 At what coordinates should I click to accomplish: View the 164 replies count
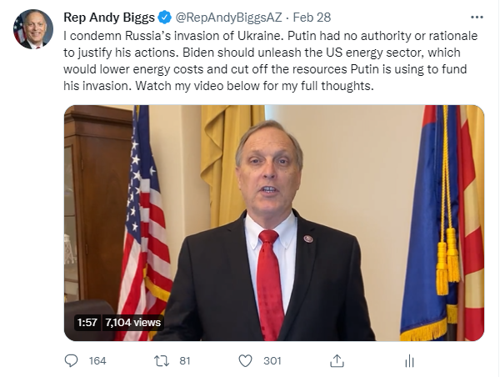click(97, 361)
